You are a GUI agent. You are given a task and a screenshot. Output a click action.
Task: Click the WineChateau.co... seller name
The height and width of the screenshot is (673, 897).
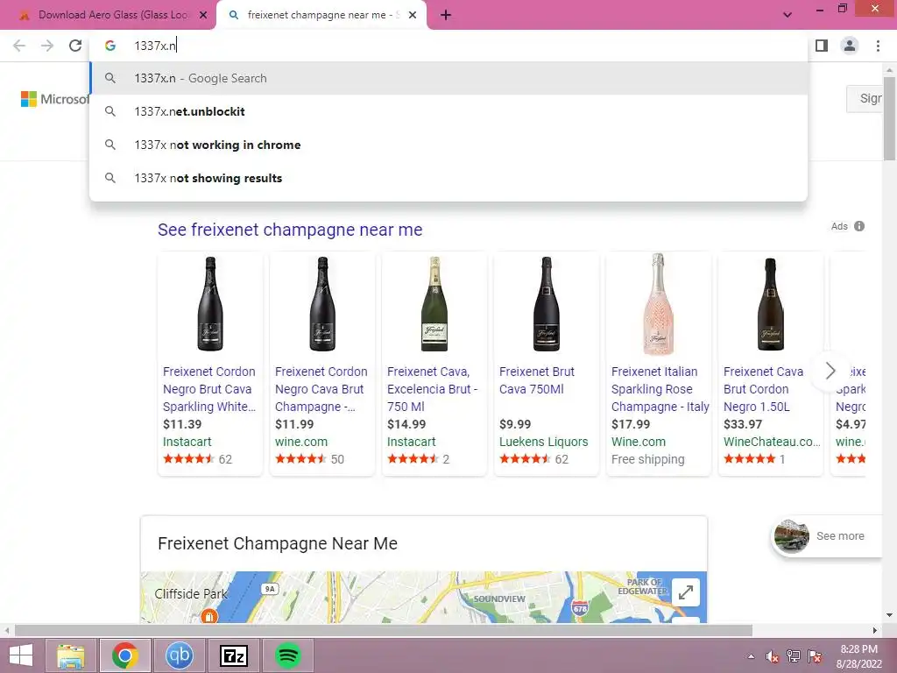[772, 442]
